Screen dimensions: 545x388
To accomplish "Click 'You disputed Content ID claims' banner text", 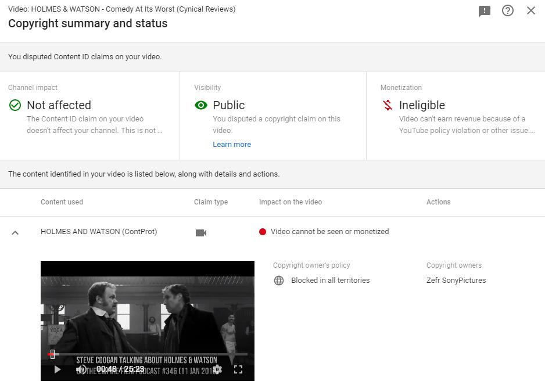I will coord(85,57).
